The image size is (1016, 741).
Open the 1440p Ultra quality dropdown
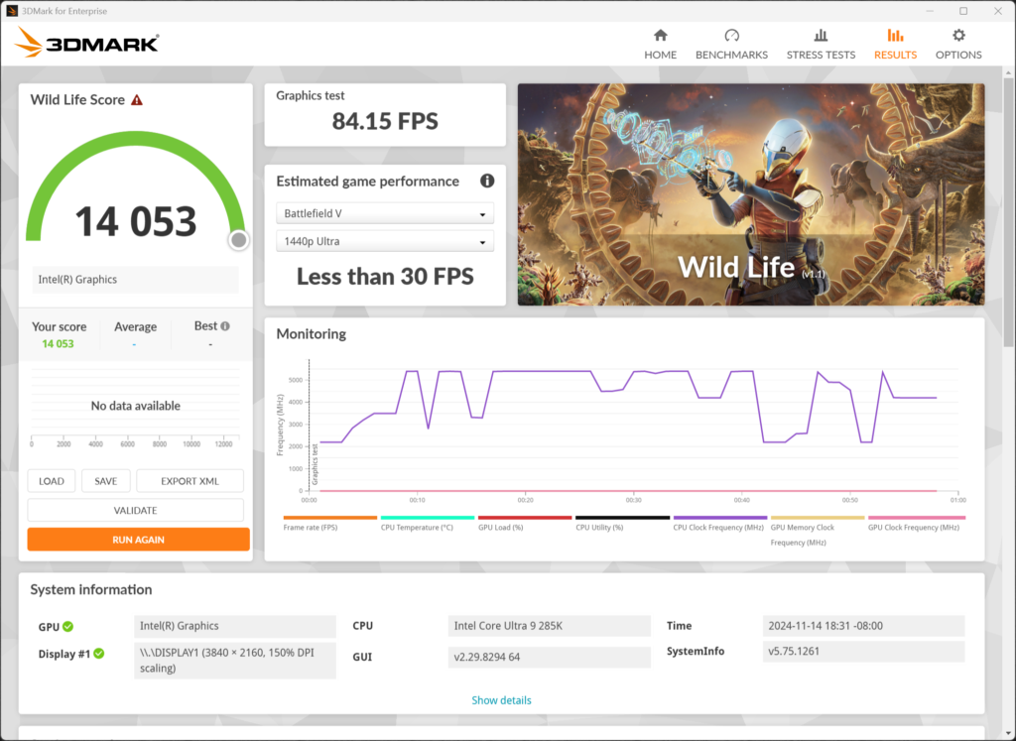coord(384,240)
